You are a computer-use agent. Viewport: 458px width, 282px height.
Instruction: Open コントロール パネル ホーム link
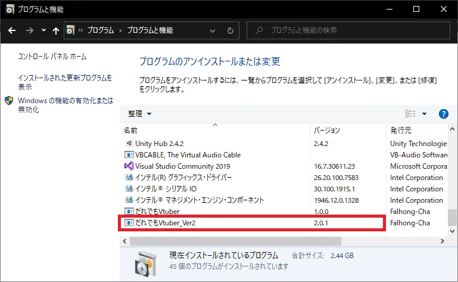pyautogui.click(x=52, y=57)
